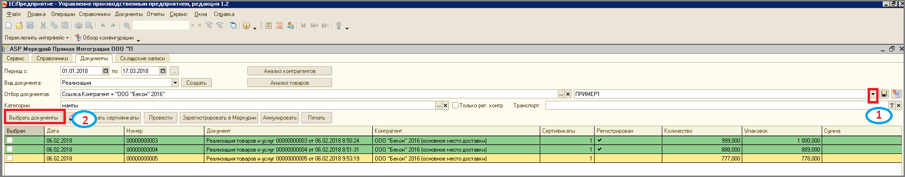Switch to the Справочники tab
Viewport: 905px width, 177px height.
click(53, 58)
